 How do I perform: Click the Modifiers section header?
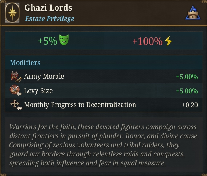[25, 62]
